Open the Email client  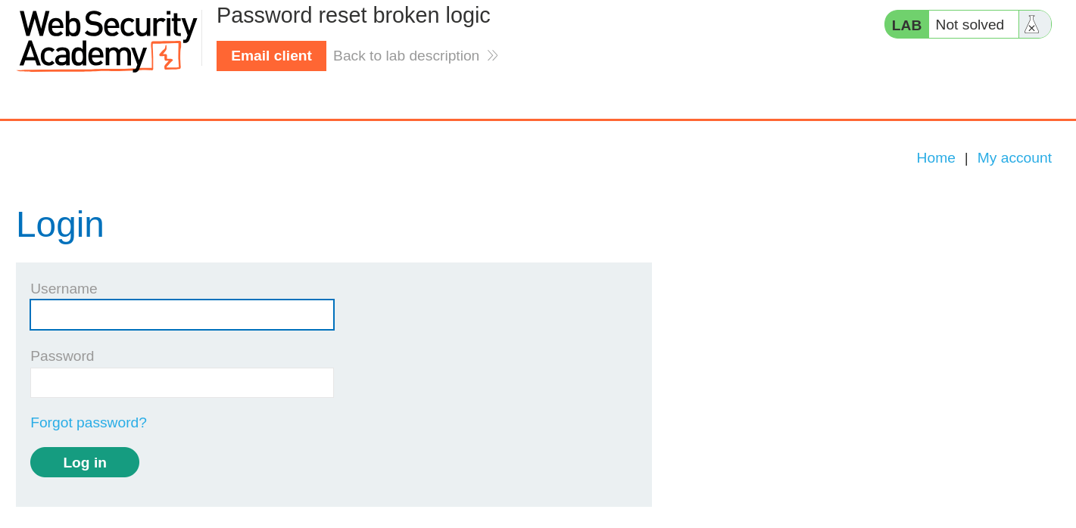click(x=271, y=55)
